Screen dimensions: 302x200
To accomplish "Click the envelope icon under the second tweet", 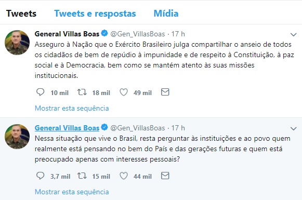I will (x=165, y=176).
